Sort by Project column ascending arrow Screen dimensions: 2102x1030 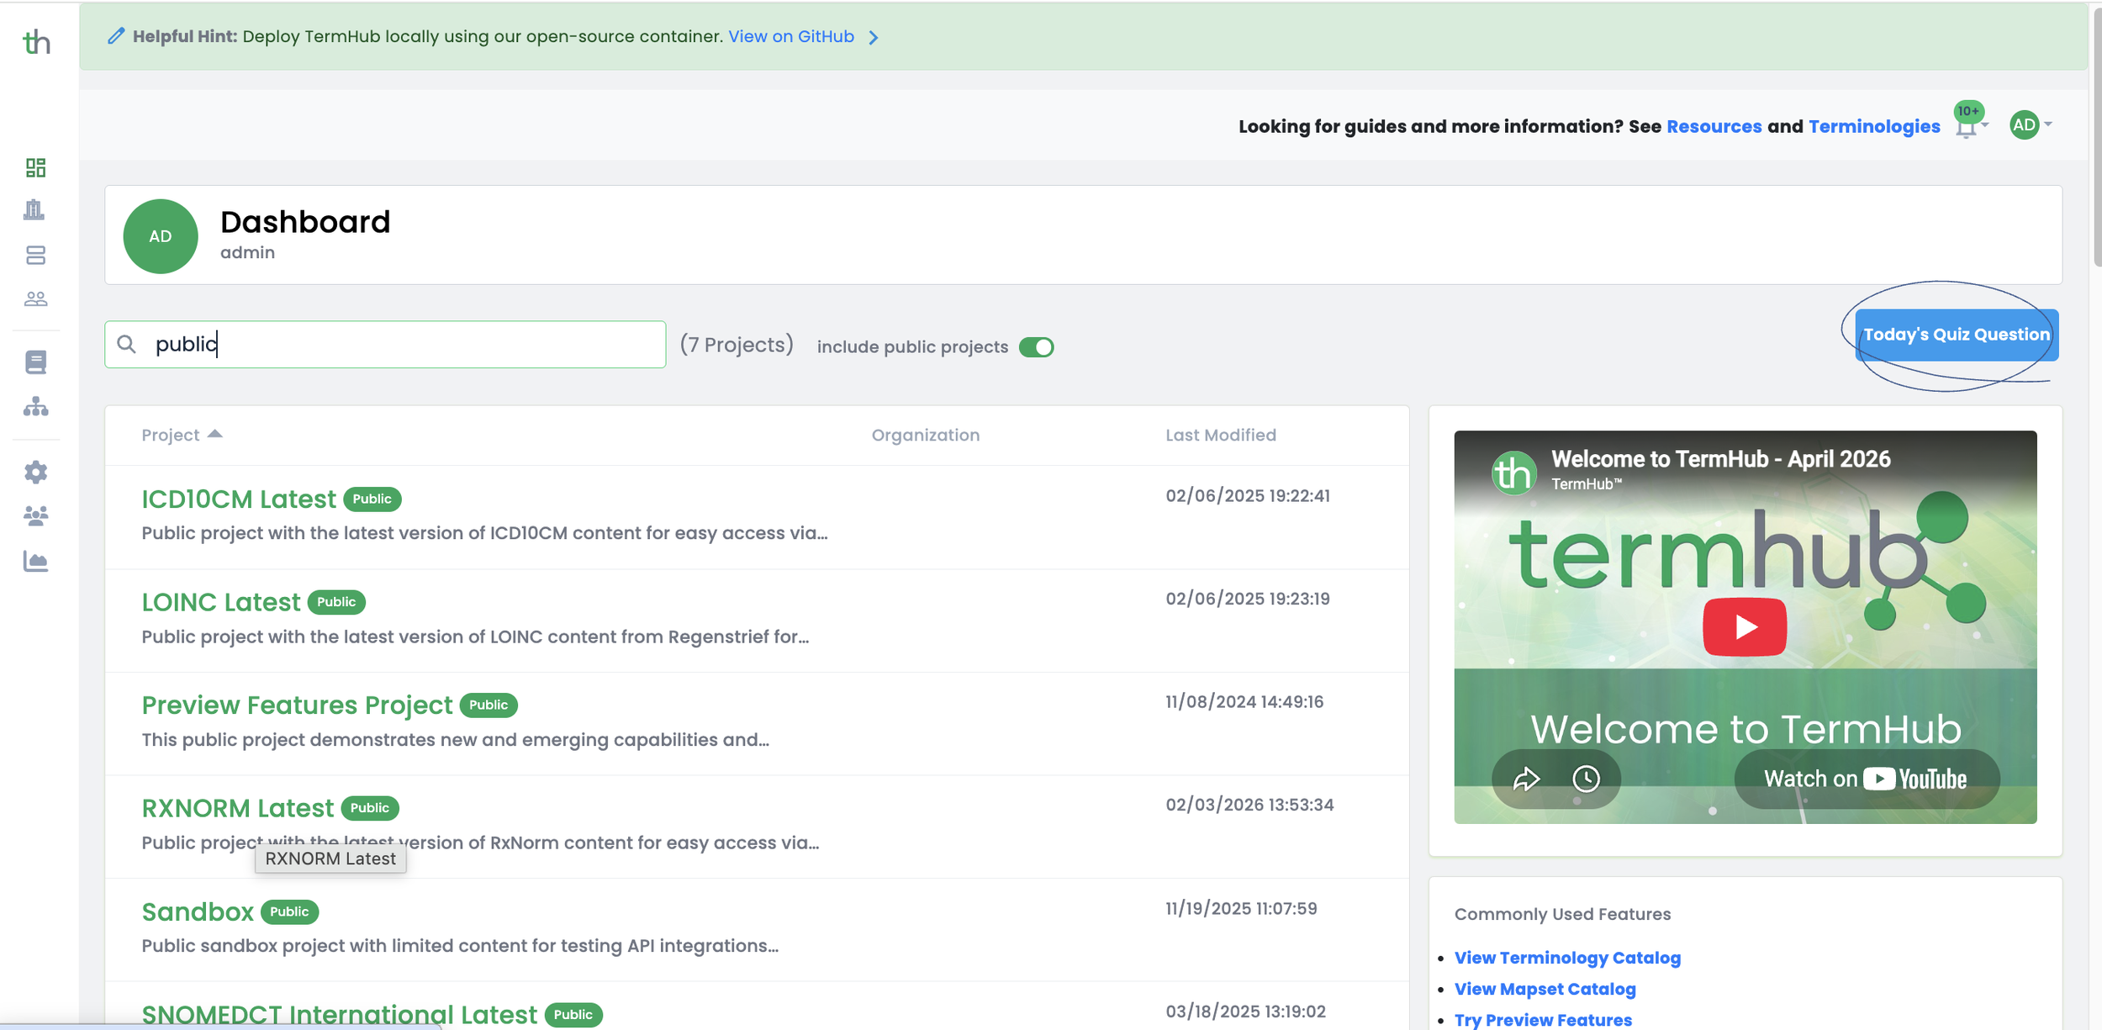pos(215,434)
